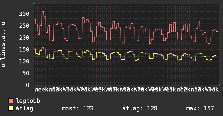The width and height of the screenshot is (223, 116).
Task: Select the átlag legend label text
Action: [25, 108]
